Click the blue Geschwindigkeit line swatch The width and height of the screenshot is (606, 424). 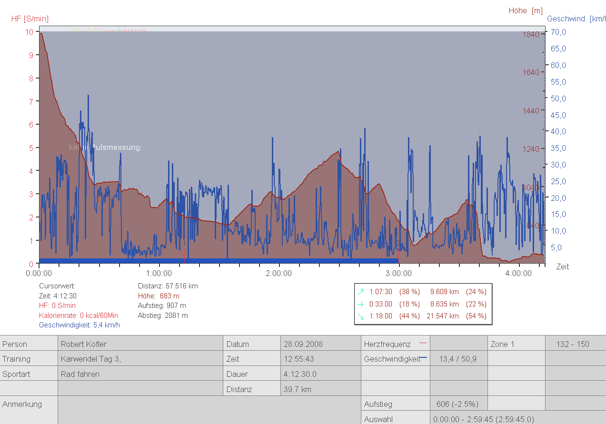coord(423,357)
